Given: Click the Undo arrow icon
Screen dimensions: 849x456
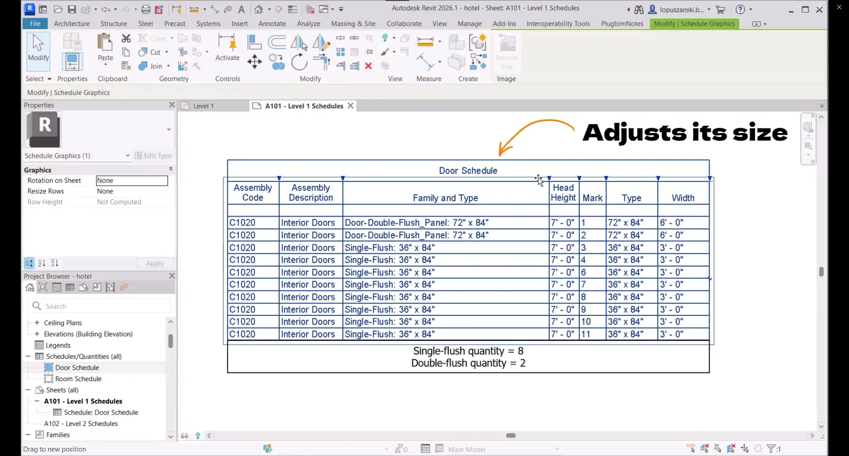Looking at the screenshot, I should click(105, 9).
